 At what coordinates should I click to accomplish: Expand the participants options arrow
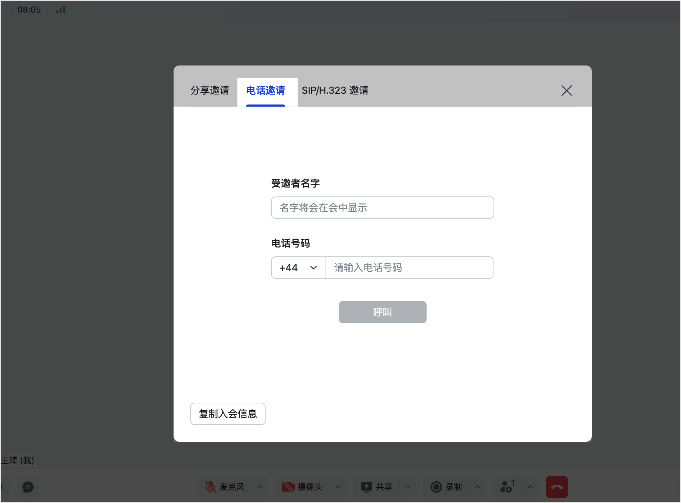point(530,487)
